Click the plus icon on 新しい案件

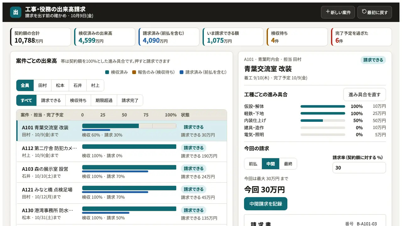click(328, 12)
